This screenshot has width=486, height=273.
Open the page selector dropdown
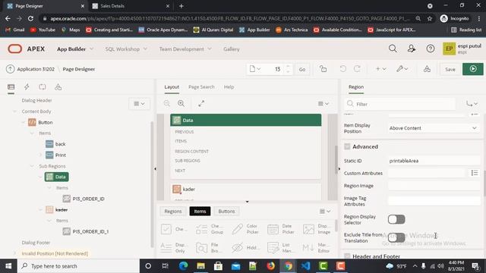click(255, 69)
